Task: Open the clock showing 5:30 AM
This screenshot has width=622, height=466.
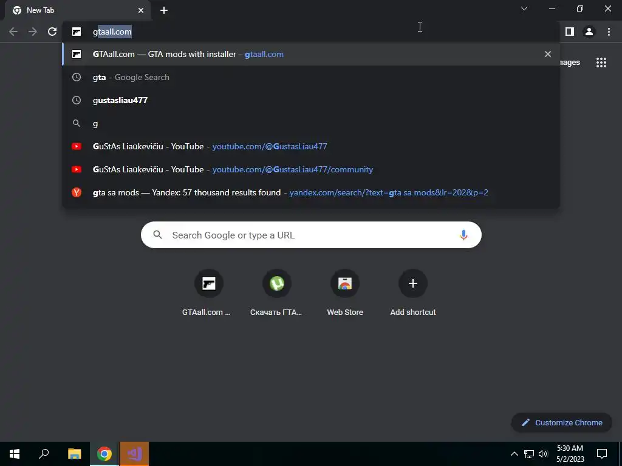Action: [x=570, y=454]
